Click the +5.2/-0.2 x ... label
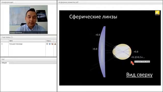 (x=138, y=57)
